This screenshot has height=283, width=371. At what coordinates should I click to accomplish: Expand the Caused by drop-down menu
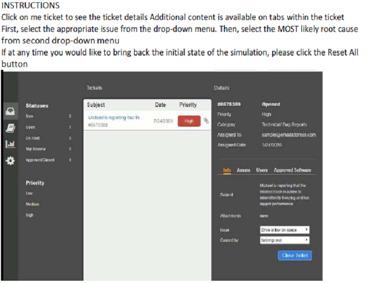pyautogui.click(x=285, y=240)
